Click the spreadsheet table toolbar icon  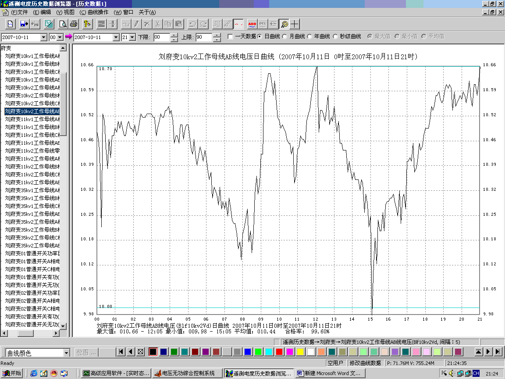pos(49,24)
